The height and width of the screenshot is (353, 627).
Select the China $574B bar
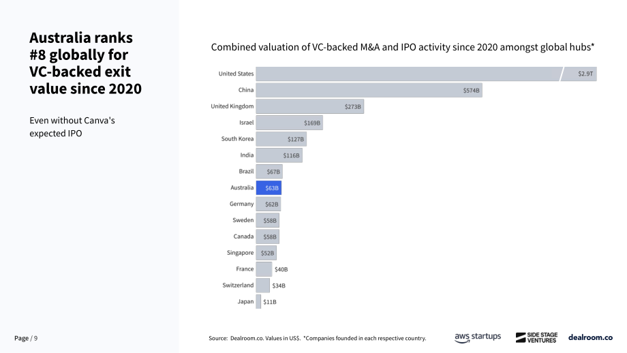click(369, 91)
